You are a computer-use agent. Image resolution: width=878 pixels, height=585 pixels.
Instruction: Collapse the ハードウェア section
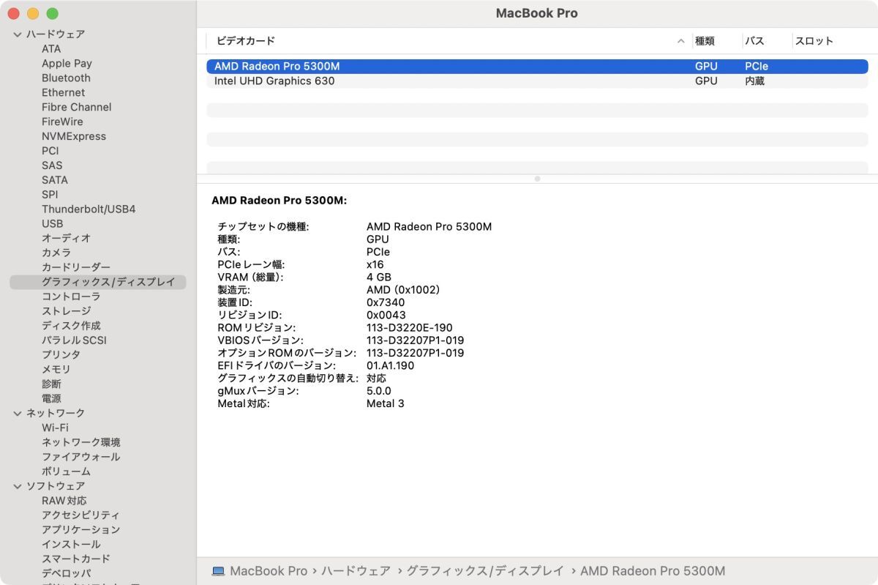click(18, 34)
